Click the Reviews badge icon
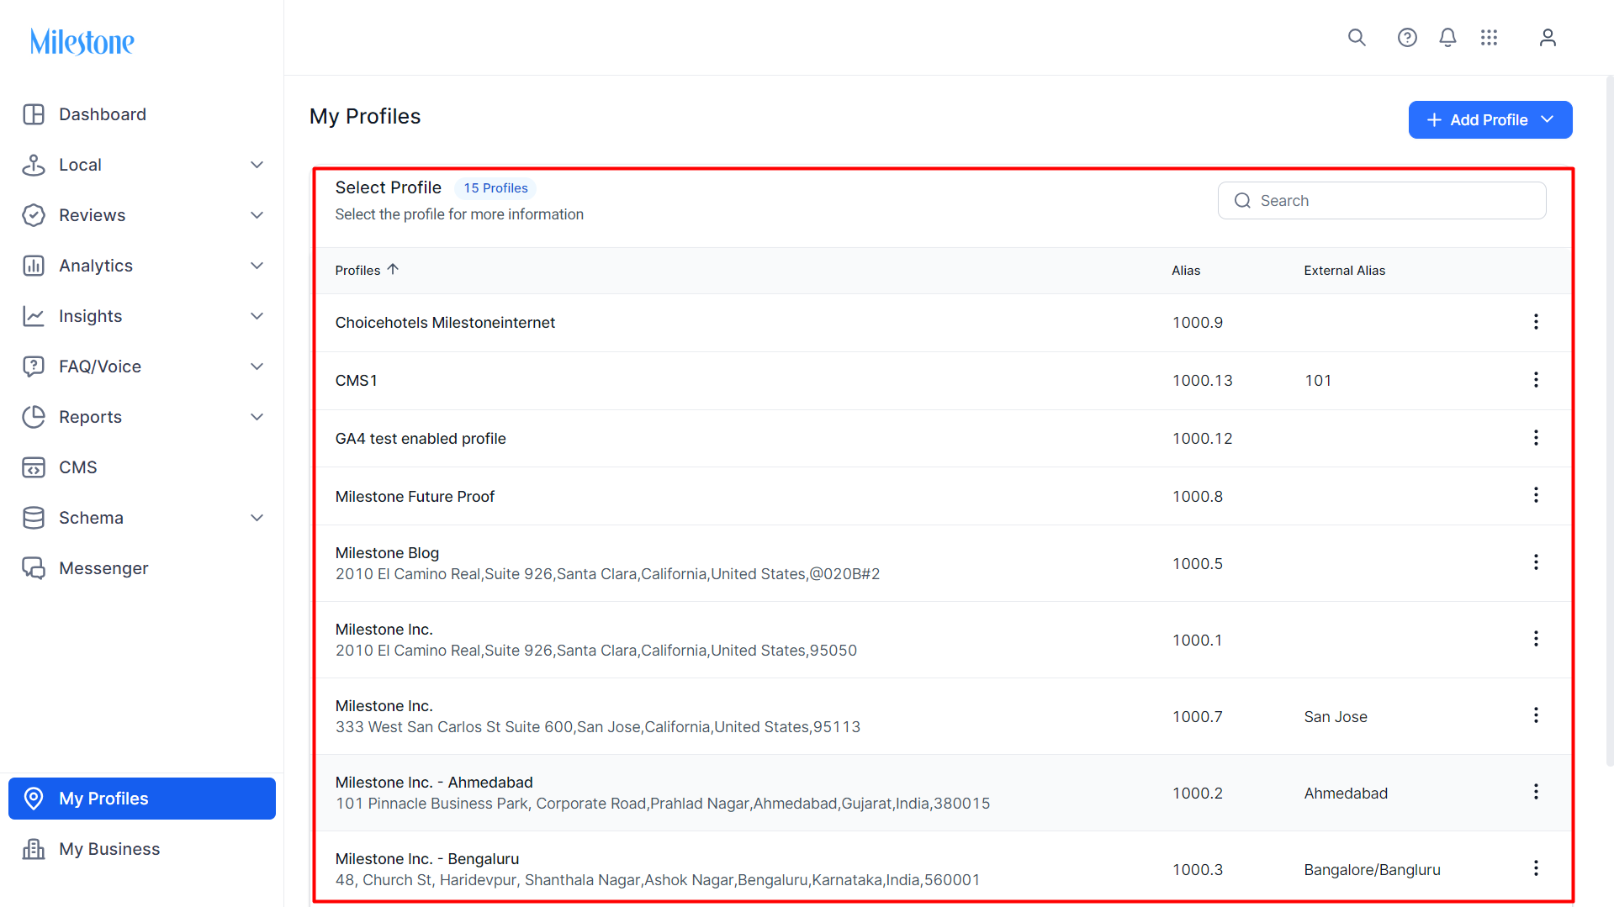1614x907 pixels. click(x=34, y=215)
